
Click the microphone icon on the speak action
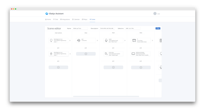(106, 40)
